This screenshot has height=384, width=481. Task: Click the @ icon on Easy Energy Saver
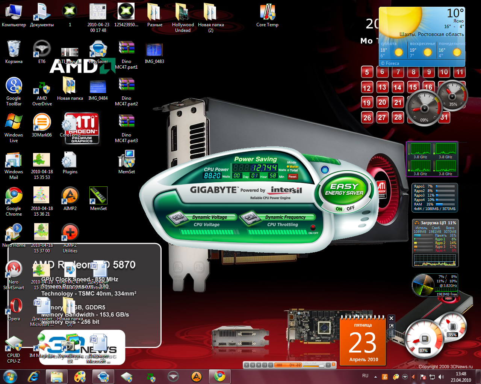point(325,170)
